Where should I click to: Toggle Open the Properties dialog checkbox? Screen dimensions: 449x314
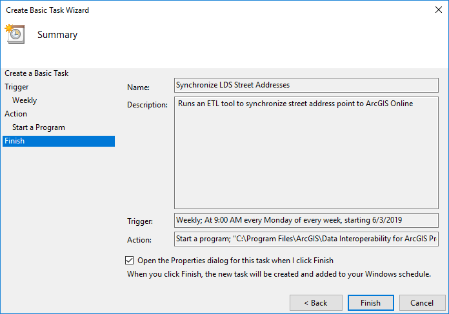130,261
